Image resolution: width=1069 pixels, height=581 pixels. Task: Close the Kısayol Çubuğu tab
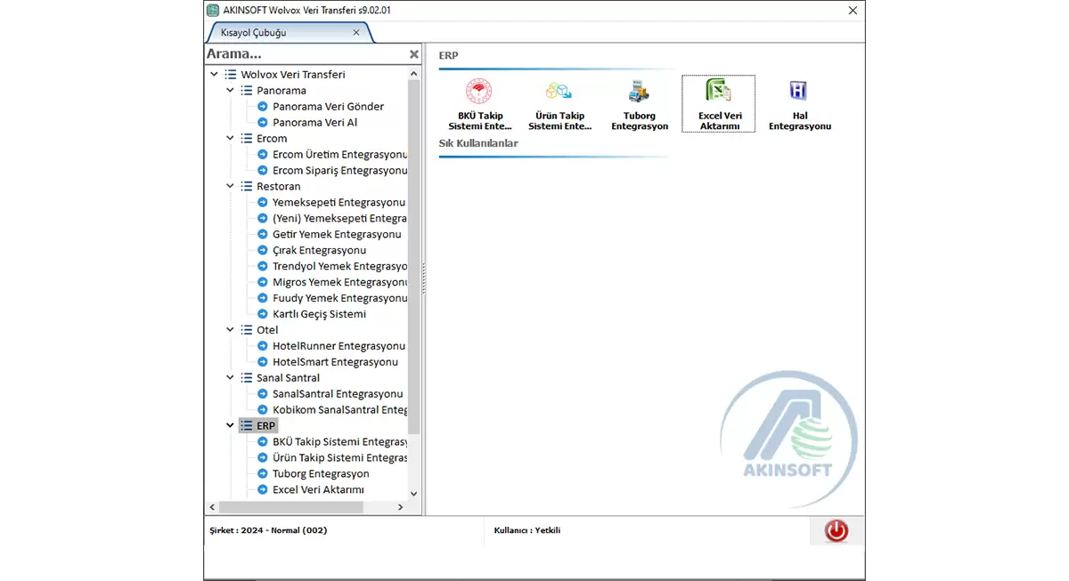pos(356,33)
